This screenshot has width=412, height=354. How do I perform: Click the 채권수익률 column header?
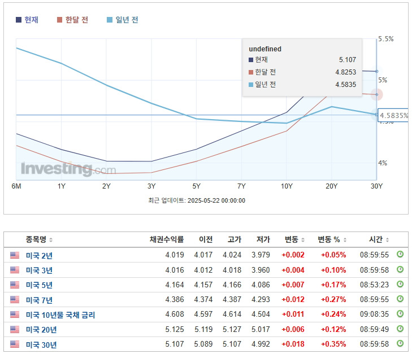pos(167,239)
